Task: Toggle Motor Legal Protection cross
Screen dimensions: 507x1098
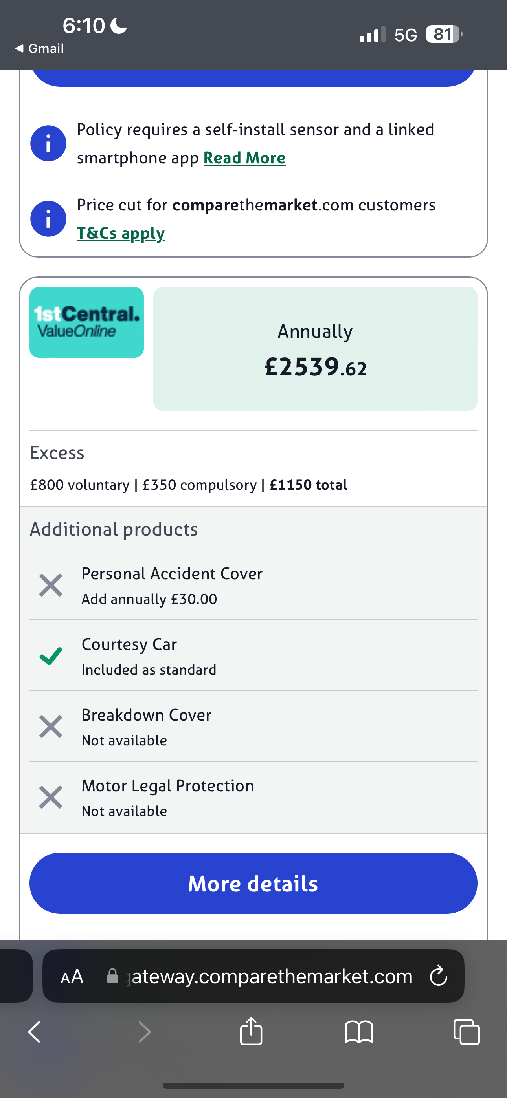Action: [x=51, y=797]
